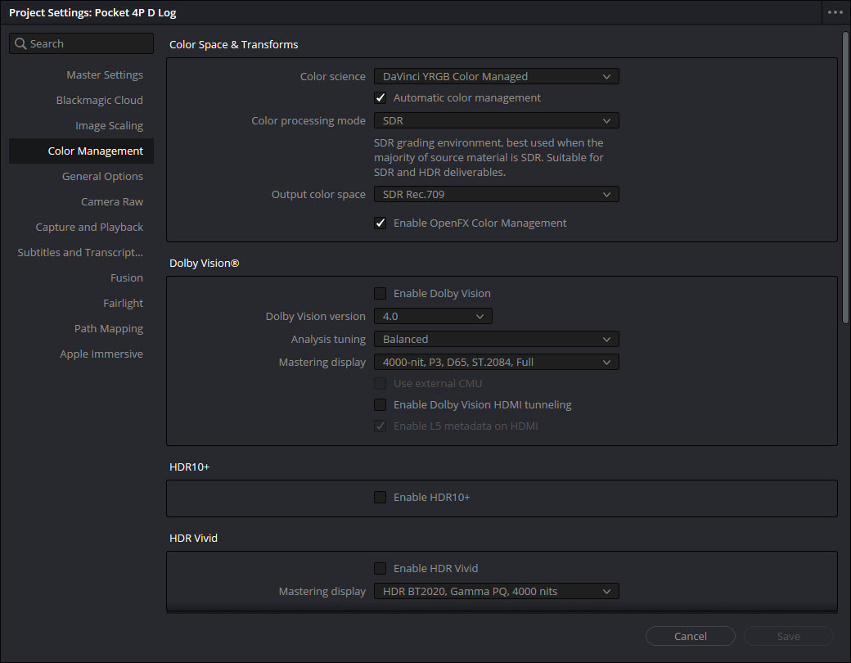Open the Color science dropdown
The height and width of the screenshot is (663, 851).
pos(496,77)
